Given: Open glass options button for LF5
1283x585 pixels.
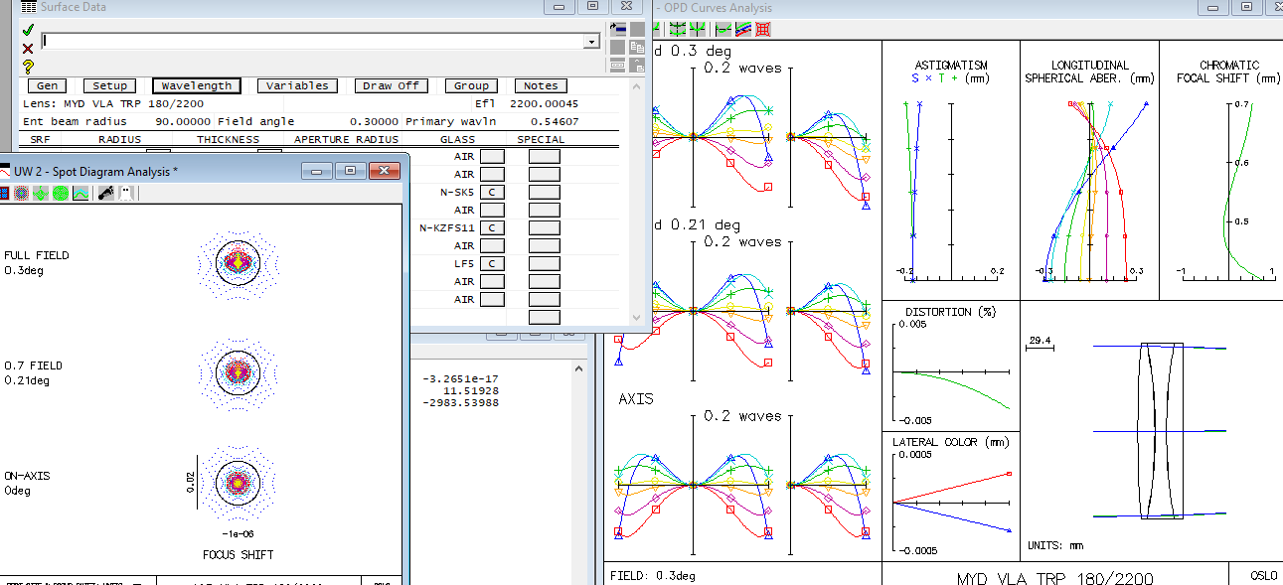Looking at the screenshot, I should click(492, 263).
